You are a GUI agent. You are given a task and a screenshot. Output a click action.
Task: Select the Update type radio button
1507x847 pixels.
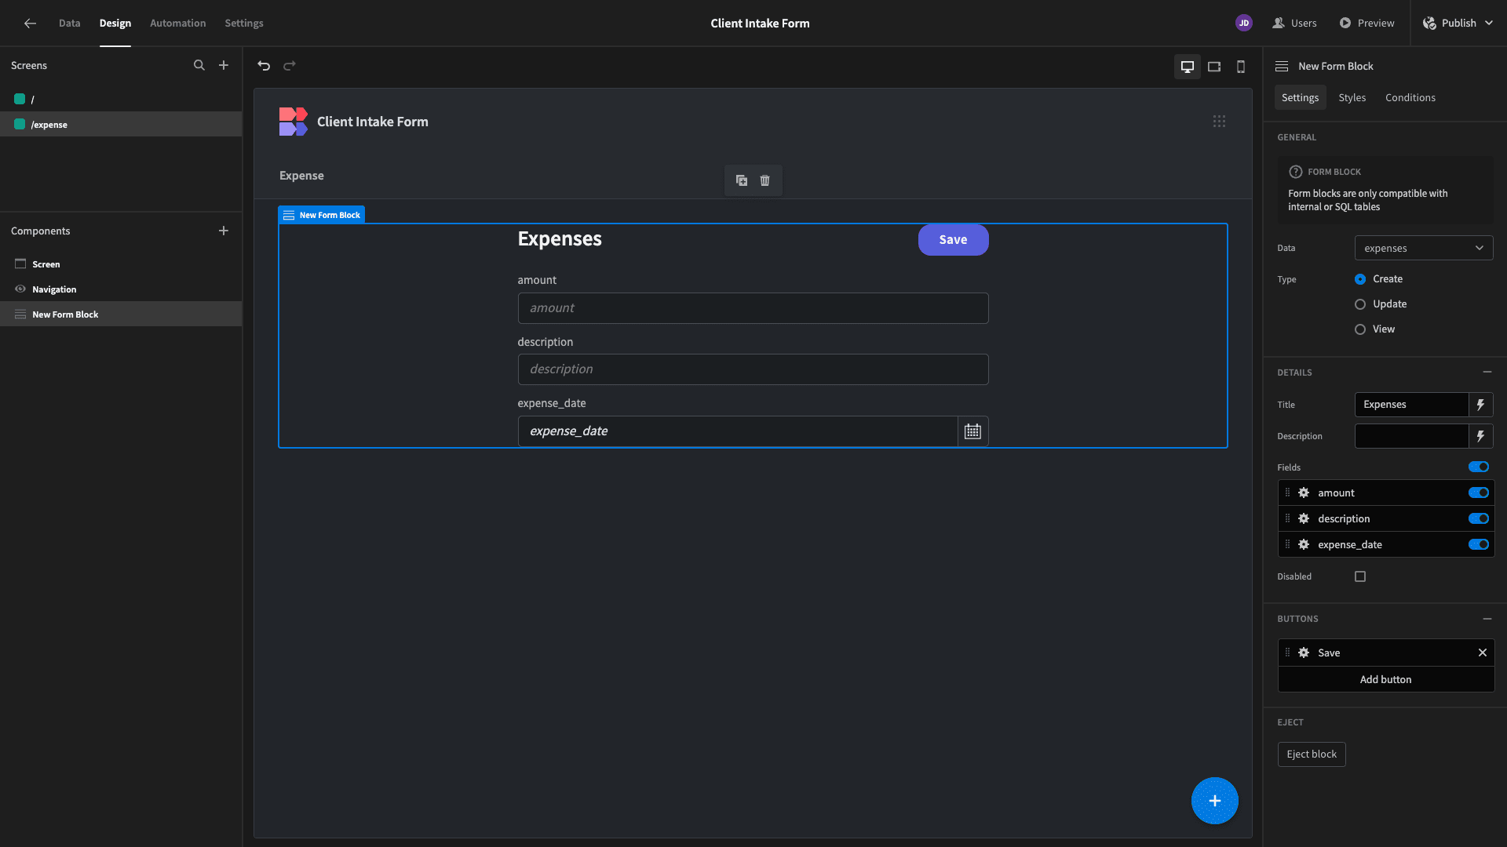1360,304
